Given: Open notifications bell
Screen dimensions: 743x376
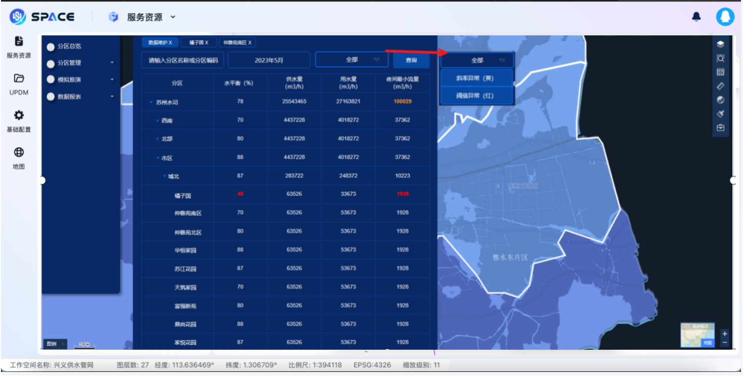Looking at the screenshot, I should [696, 17].
